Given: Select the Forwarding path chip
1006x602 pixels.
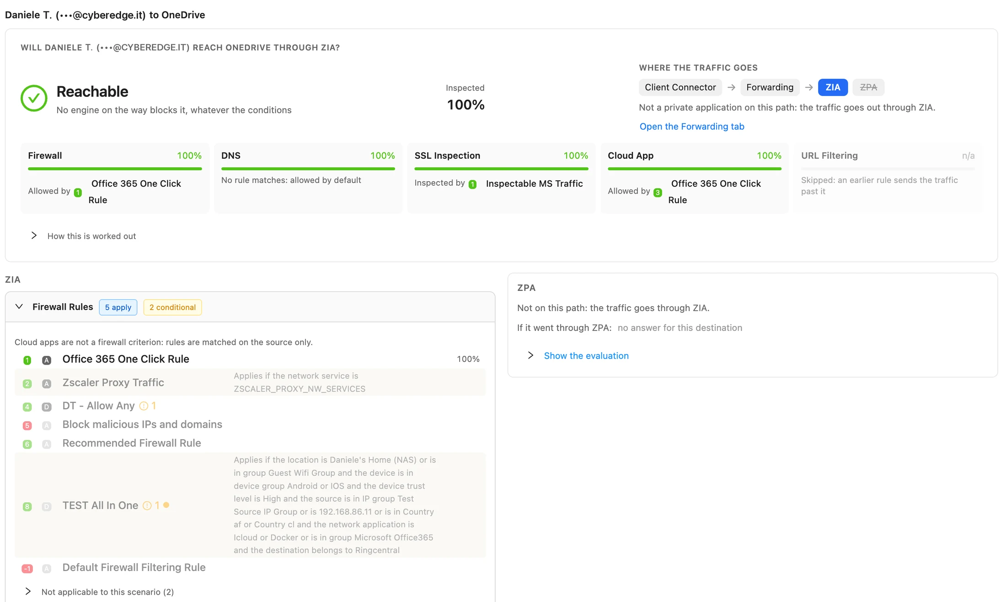Looking at the screenshot, I should pyautogui.click(x=770, y=87).
